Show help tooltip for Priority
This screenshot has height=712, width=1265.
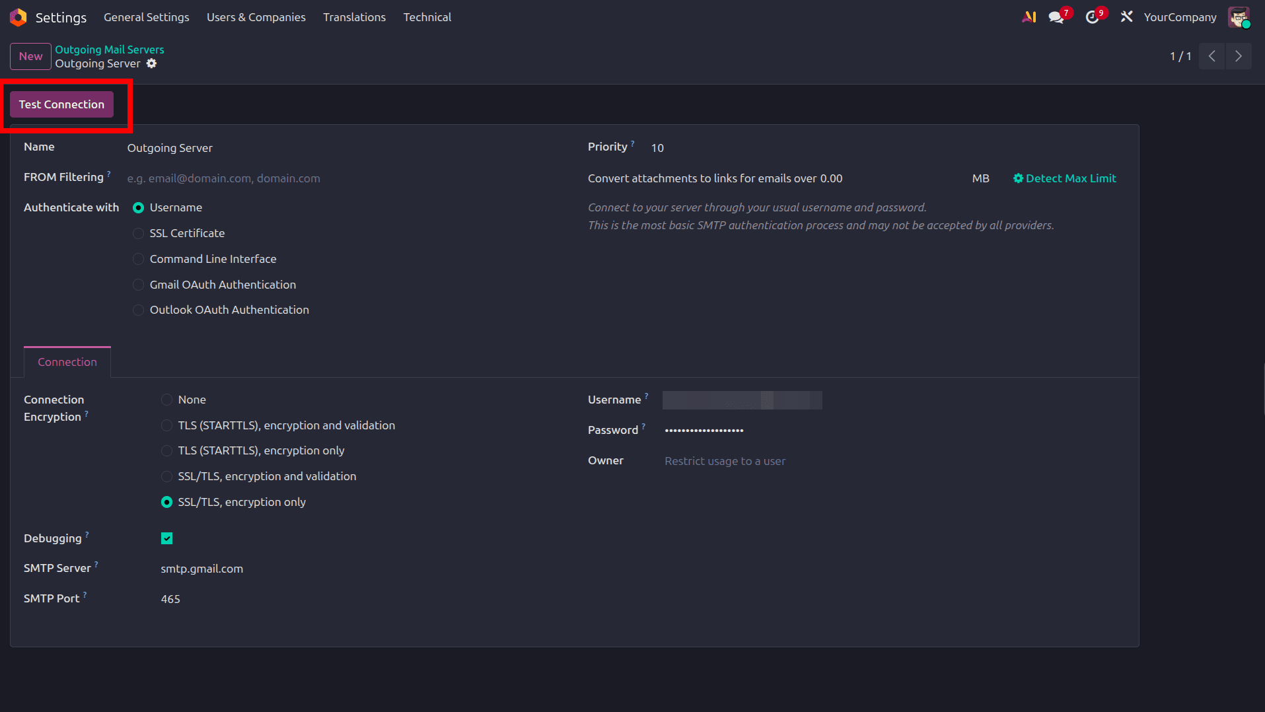pyautogui.click(x=632, y=143)
